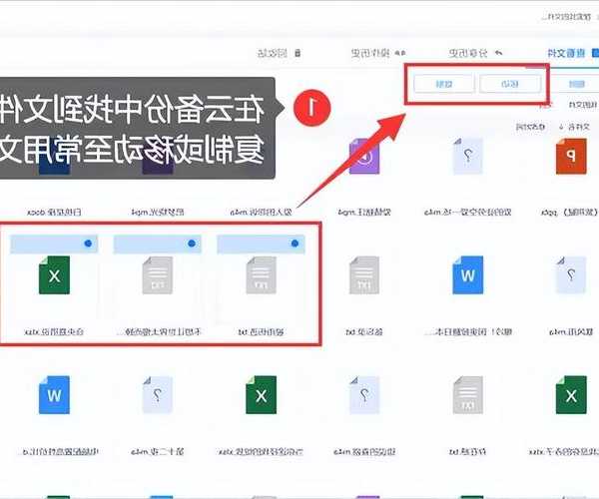Screen dimensions: 599x499
Task: Select the .docx file name in the first row
Action: [x=54, y=212]
